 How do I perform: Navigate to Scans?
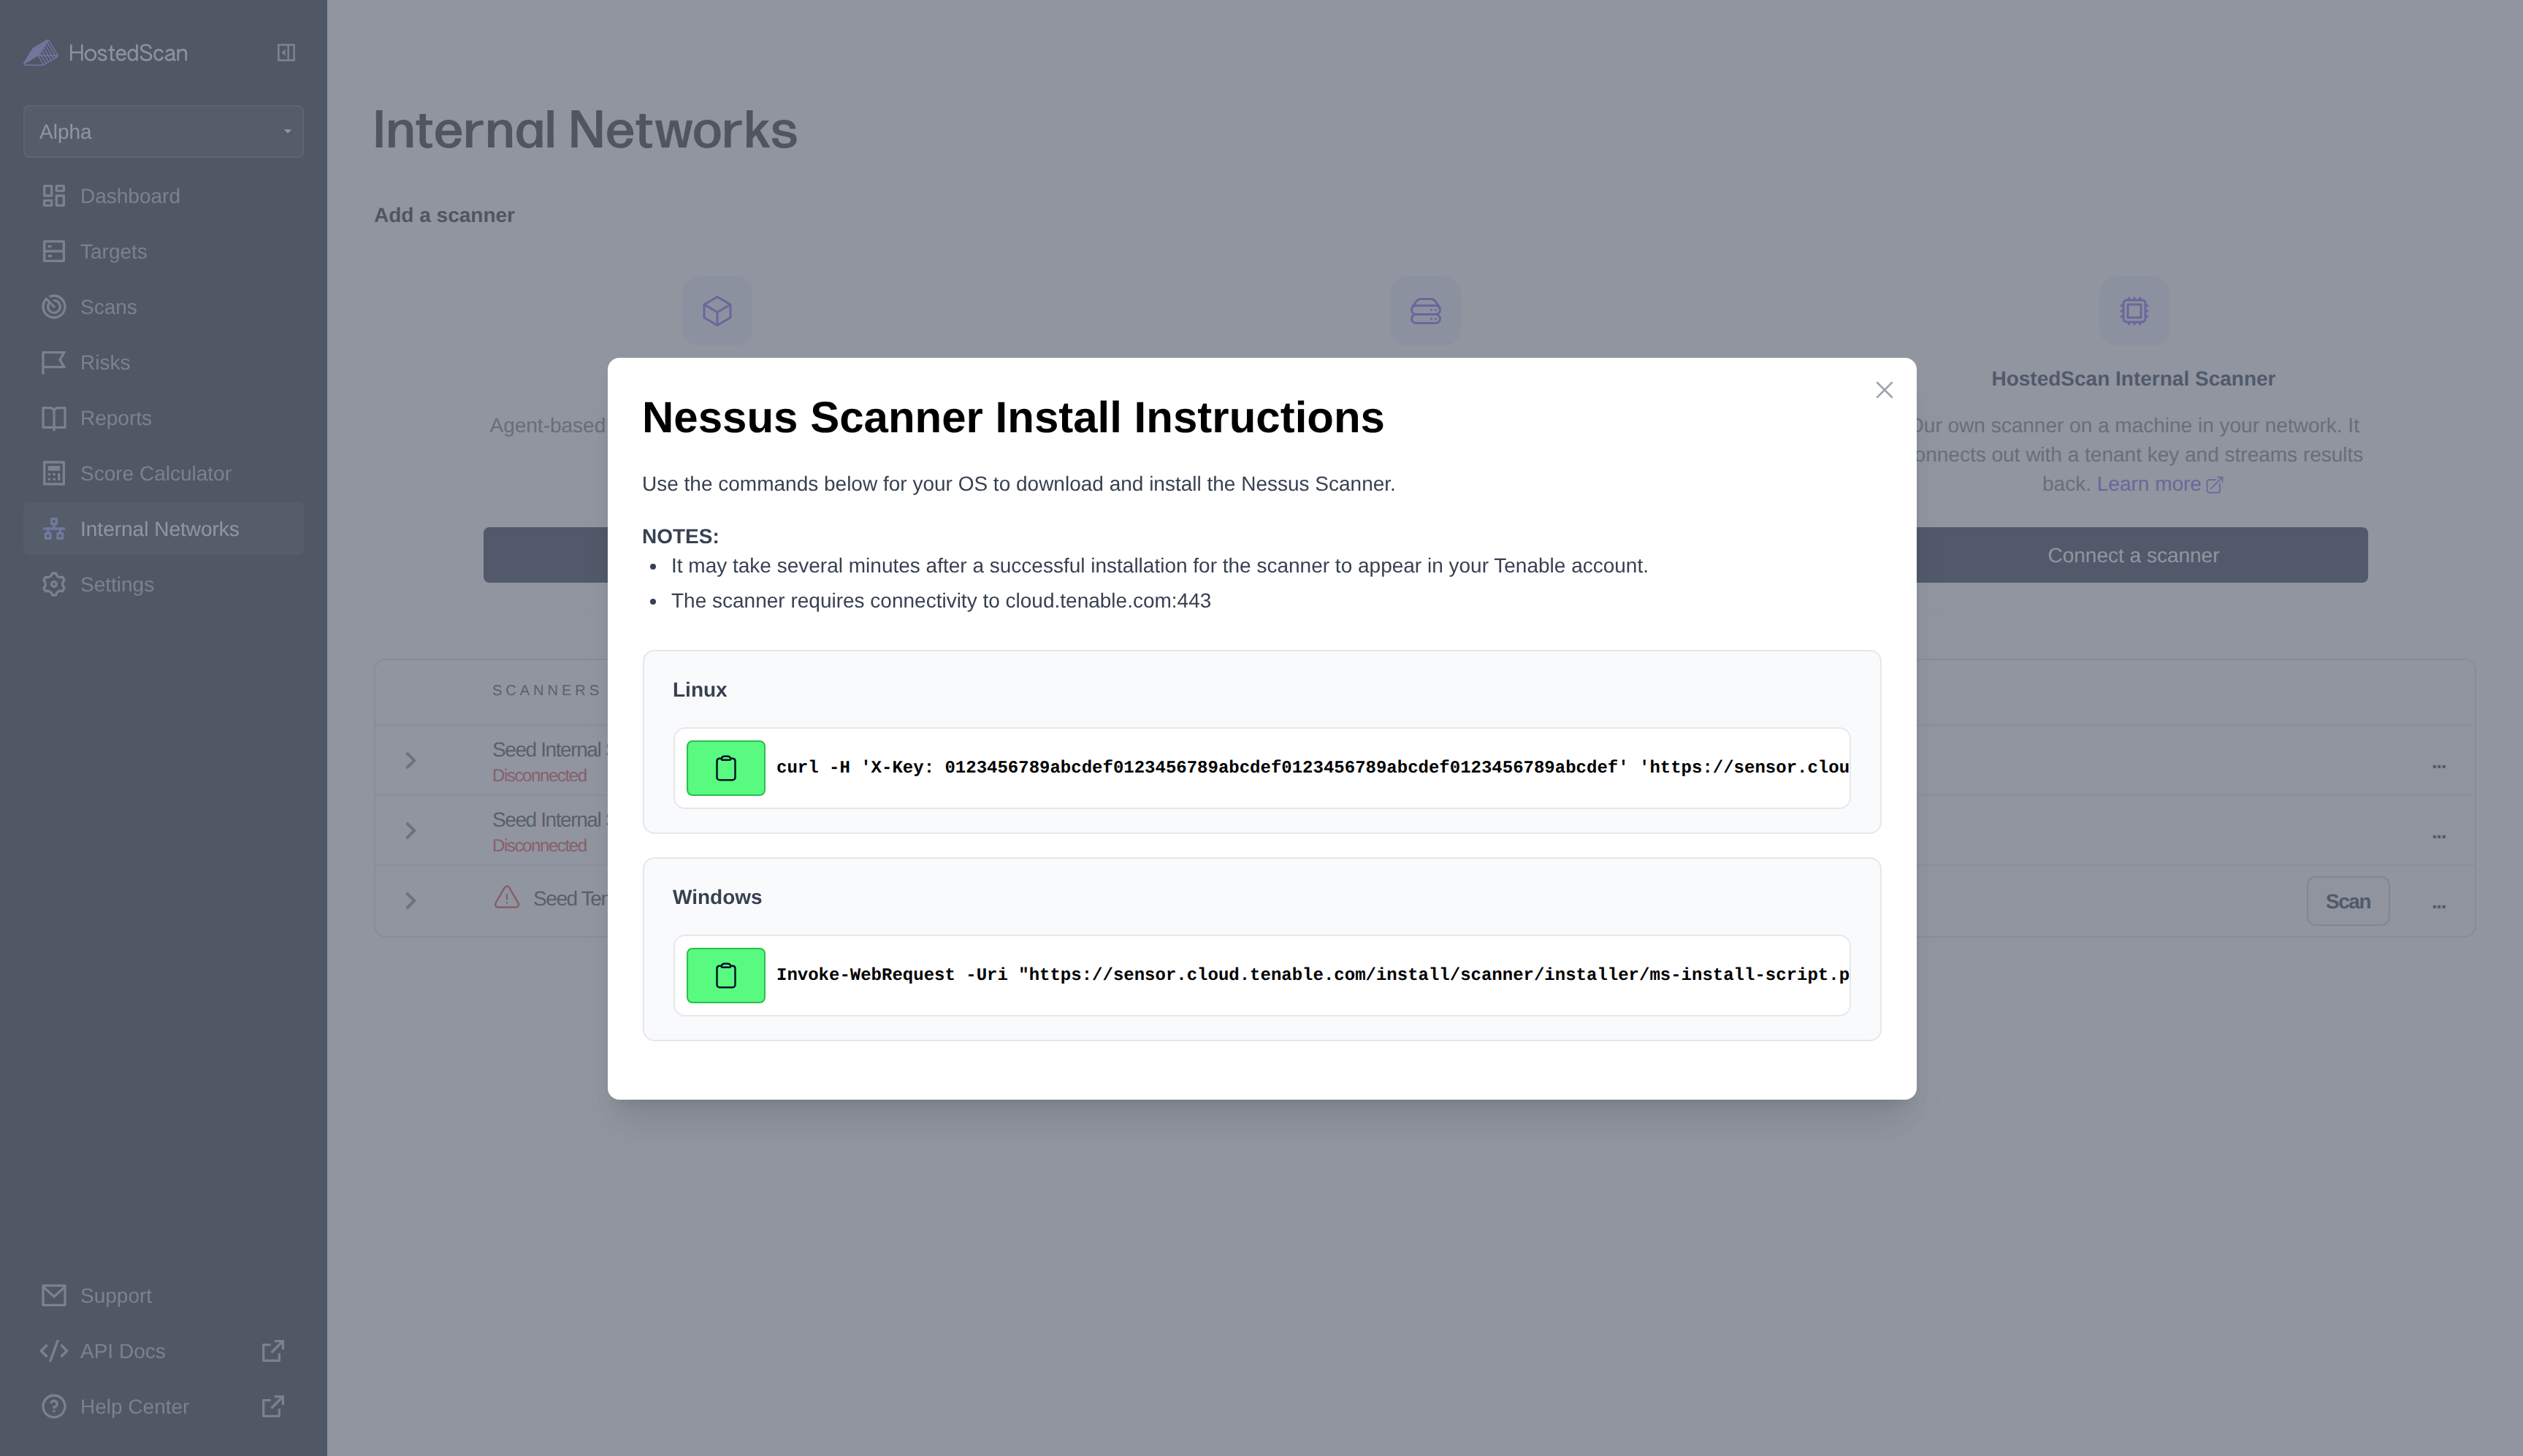click(x=163, y=307)
